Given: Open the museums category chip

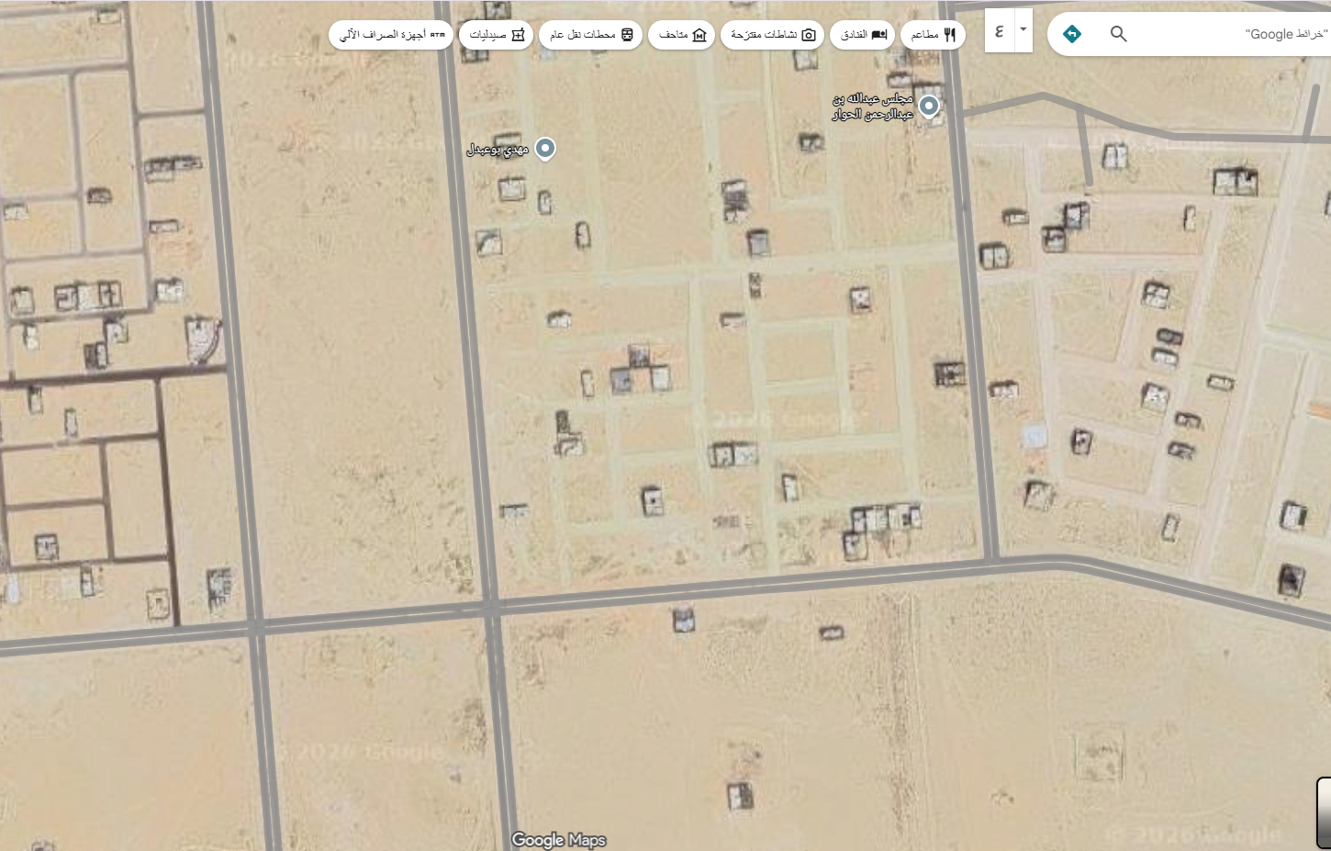Looking at the screenshot, I should click(681, 35).
